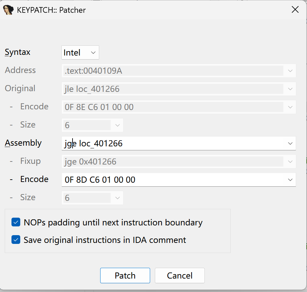Expand the Address field dropdown arrow
Screen dimensions: 307x292
290,71
